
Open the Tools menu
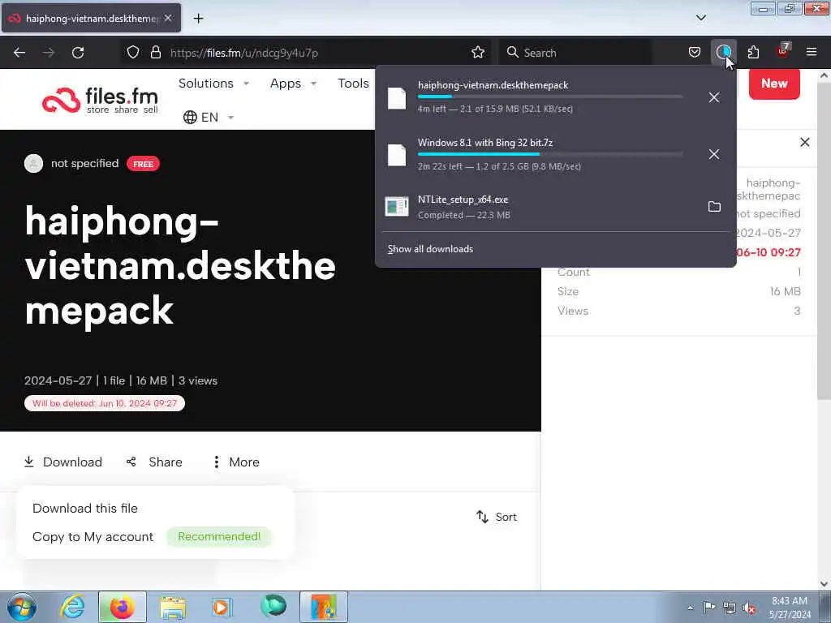pos(354,84)
